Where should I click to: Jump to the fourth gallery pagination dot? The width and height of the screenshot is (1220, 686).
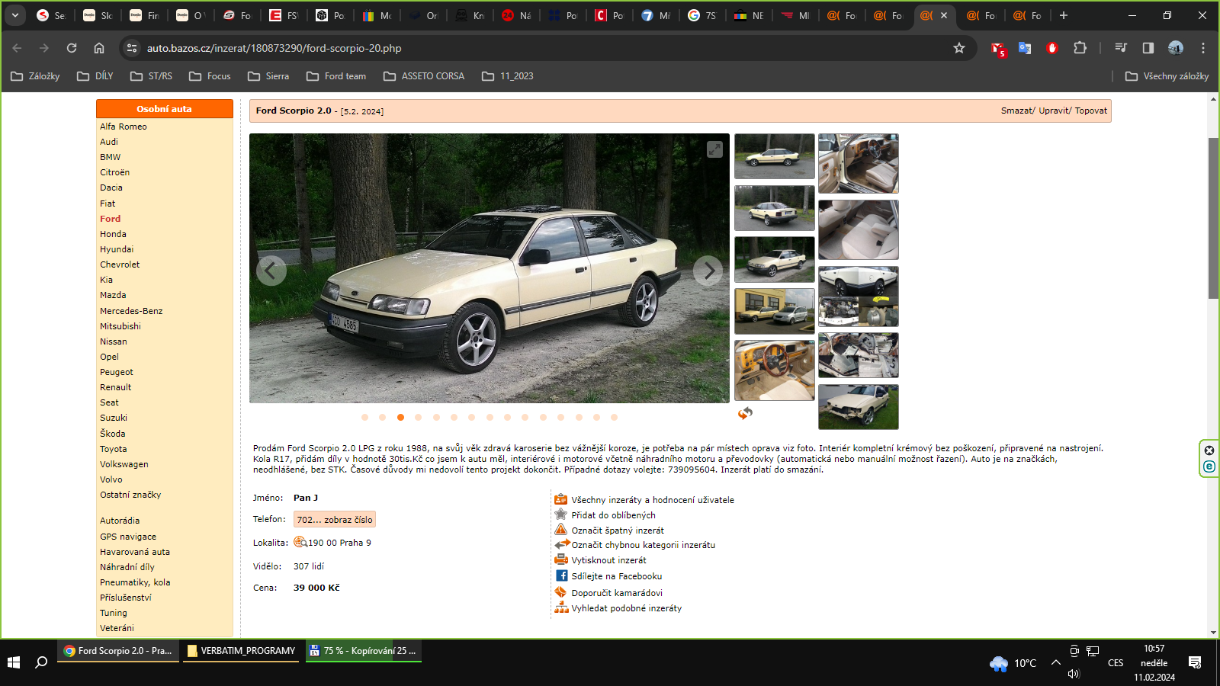[x=418, y=417]
